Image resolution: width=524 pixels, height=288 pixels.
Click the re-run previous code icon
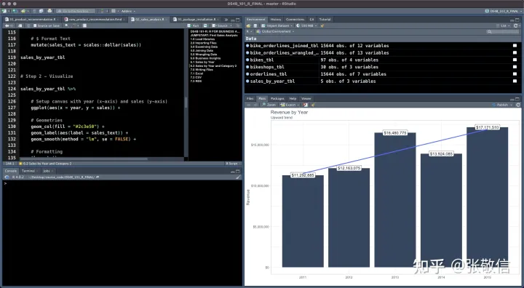(x=205, y=25)
